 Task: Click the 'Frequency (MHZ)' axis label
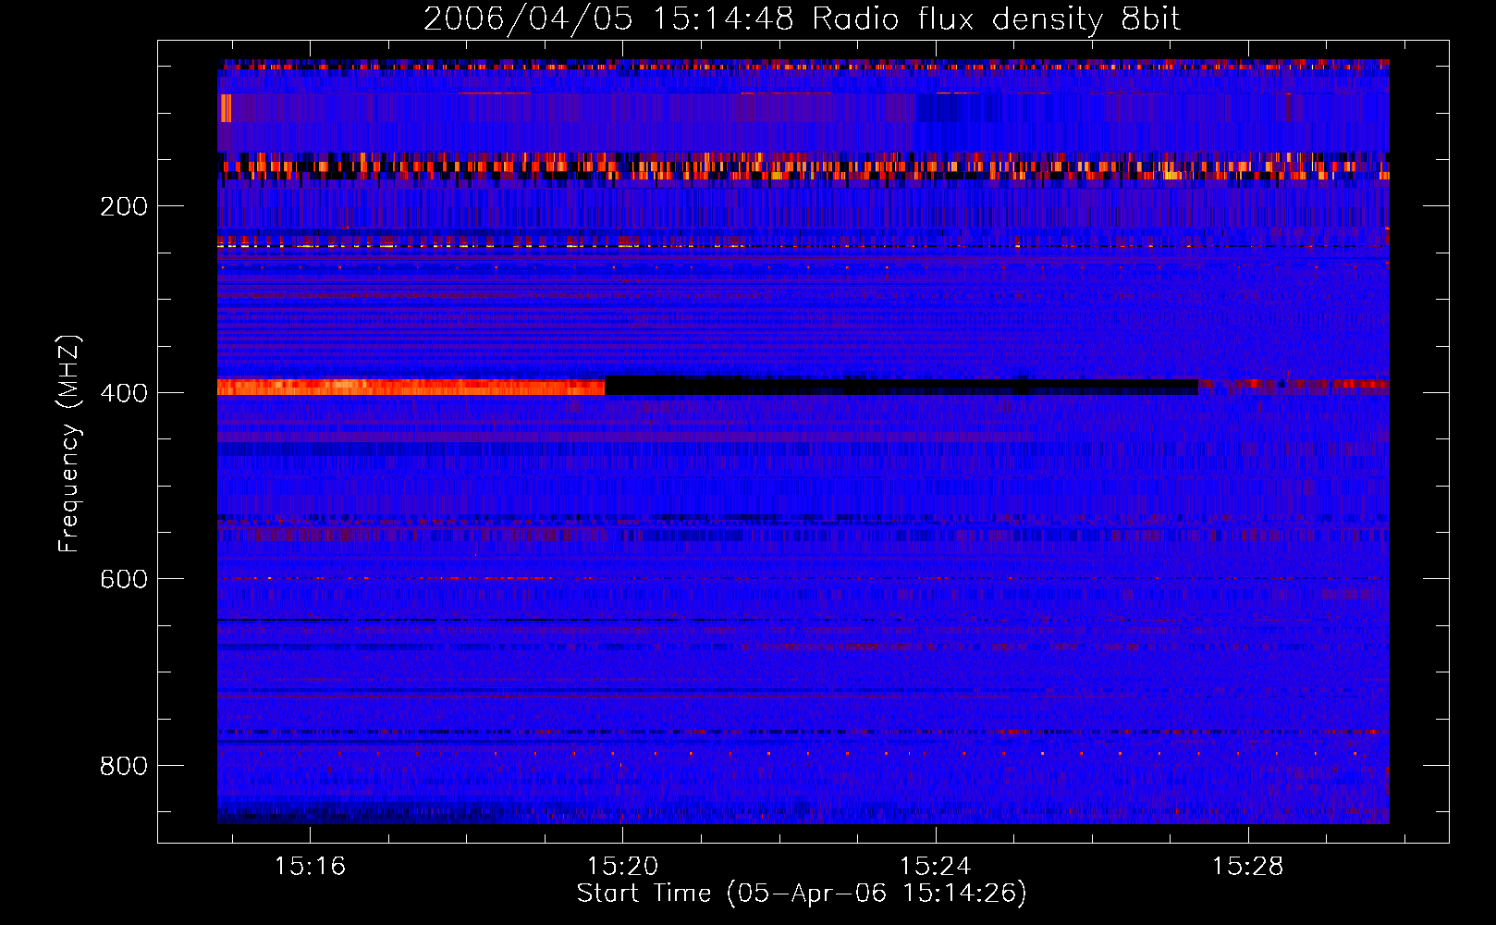(69, 443)
